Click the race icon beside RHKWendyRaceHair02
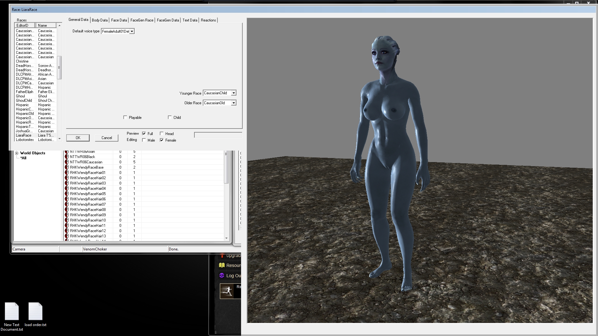Viewport: 598px width, 336px height. click(x=67, y=178)
